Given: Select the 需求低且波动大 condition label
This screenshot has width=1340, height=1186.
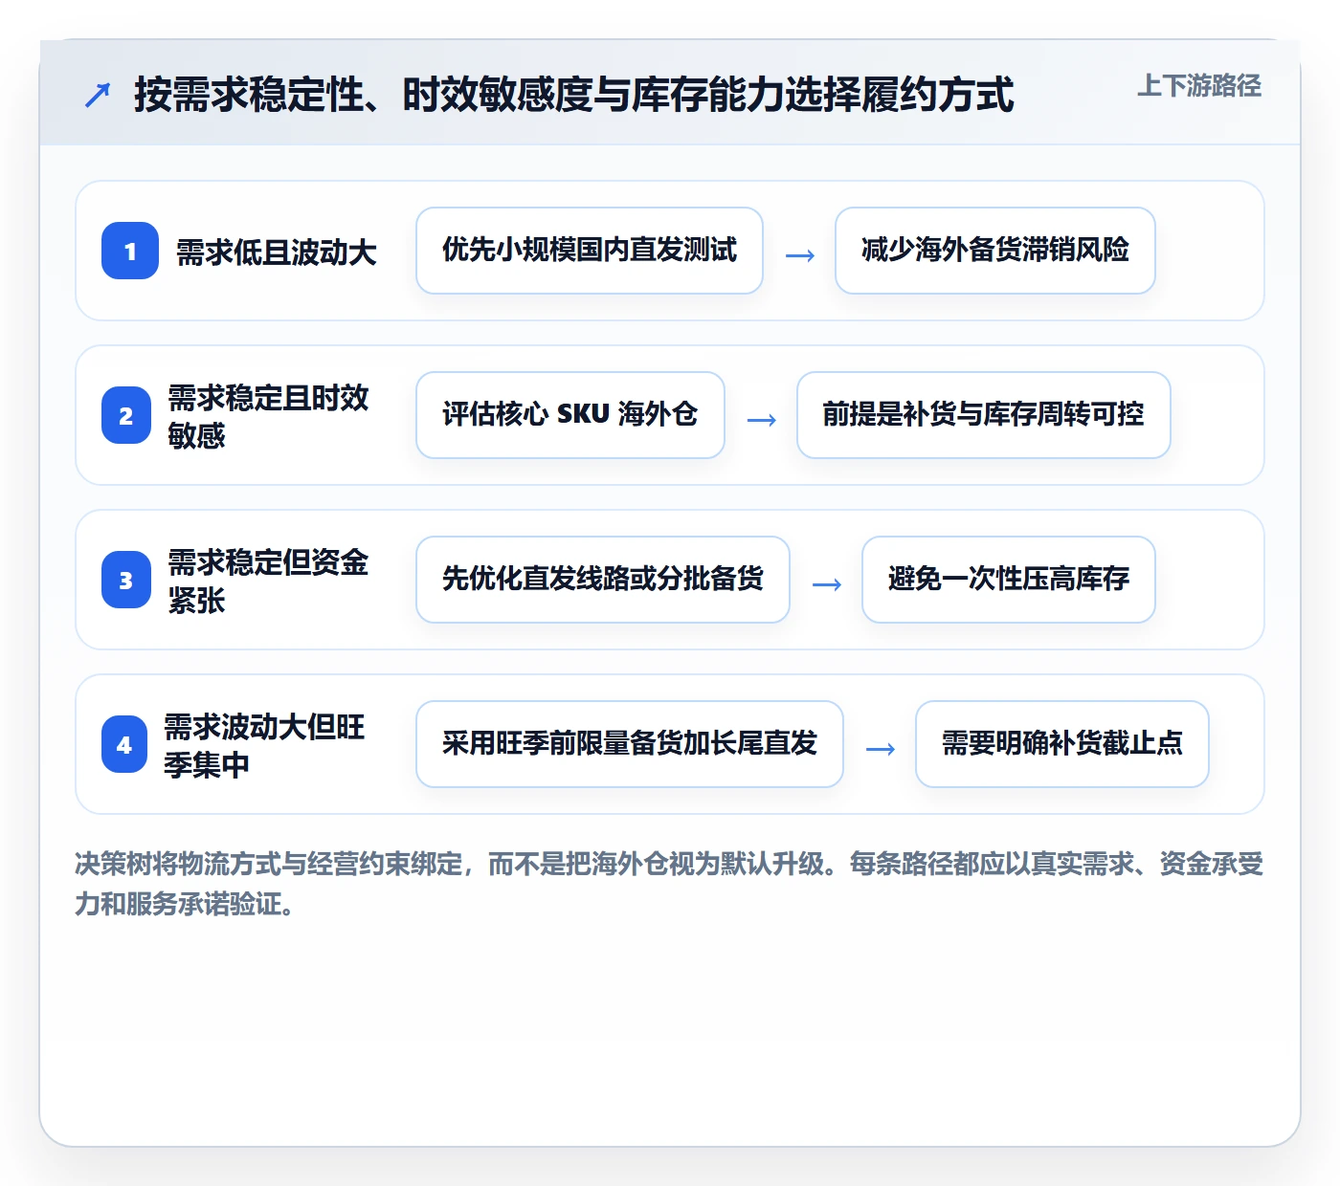Looking at the screenshot, I should 277,253.
